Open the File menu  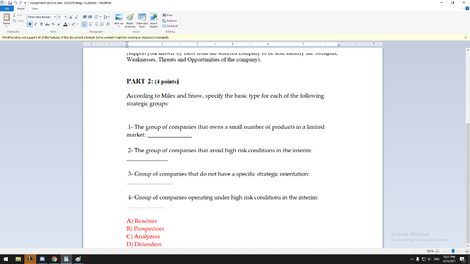click(6, 8)
